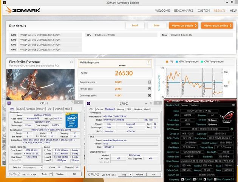Click the CPU Temperature green legend swatch
Viewport: 238px width, 182px height.
pos(202,62)
